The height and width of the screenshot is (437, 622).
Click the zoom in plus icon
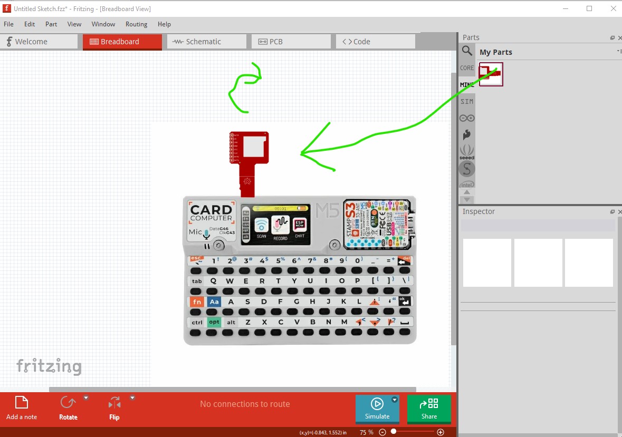point(441,432)
